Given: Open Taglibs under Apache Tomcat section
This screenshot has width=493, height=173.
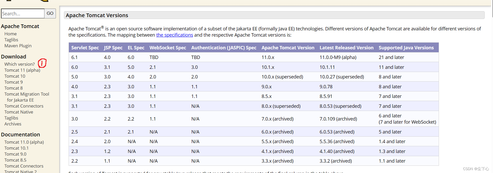Looking at the screenshot, I should [11, 40].
